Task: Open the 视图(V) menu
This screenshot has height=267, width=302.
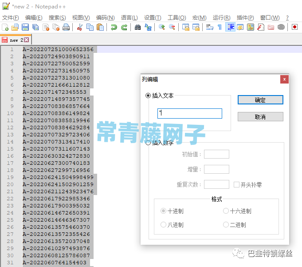Action: click(81, 18)
